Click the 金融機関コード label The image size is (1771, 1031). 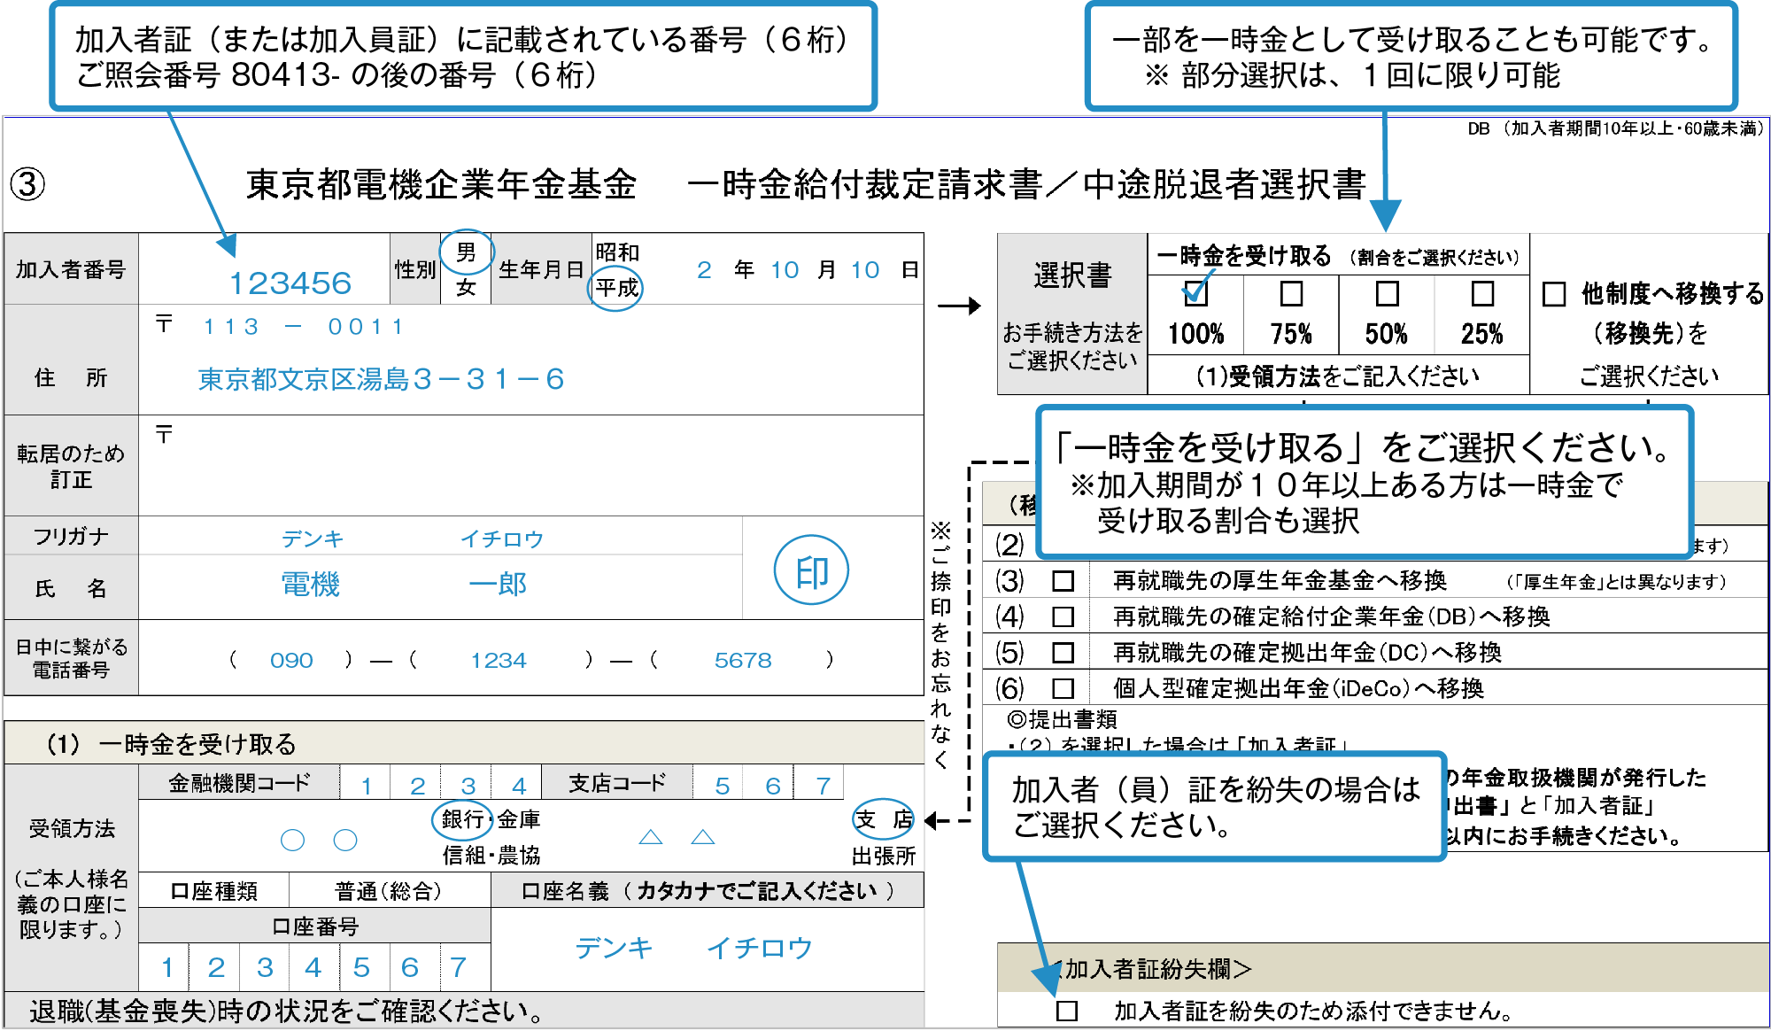tap(240, 783)
